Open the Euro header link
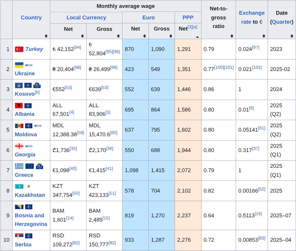This screenshot has width=296, height=251. pyautogui.click(x=149, y=18)
